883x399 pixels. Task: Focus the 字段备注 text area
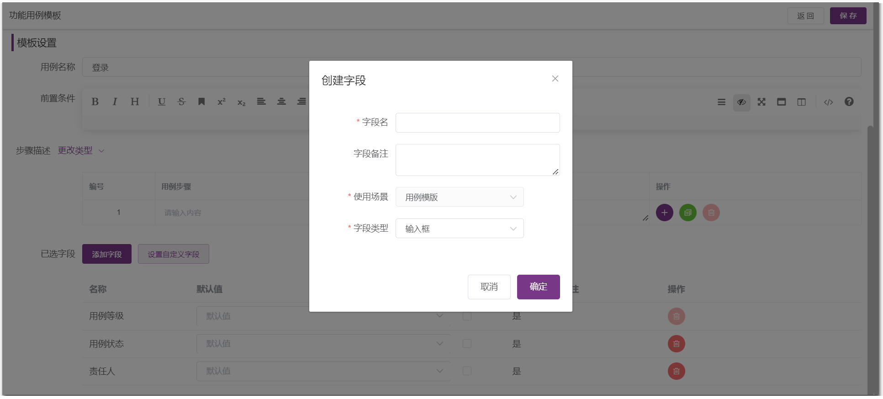478,160
